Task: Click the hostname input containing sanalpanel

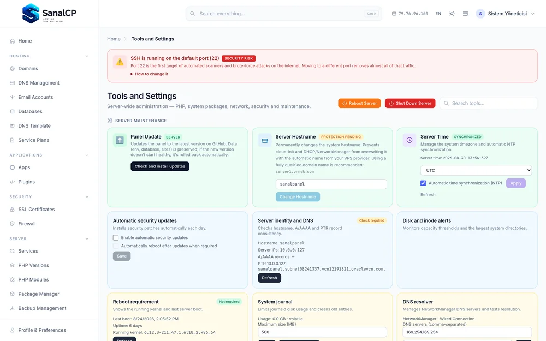Action: click(331, 184)
